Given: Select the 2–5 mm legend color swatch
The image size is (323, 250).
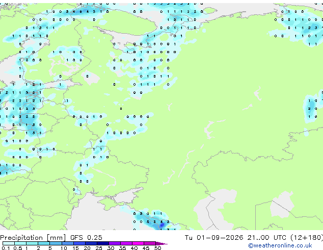Looking at the screenshot, I should 44,243.
